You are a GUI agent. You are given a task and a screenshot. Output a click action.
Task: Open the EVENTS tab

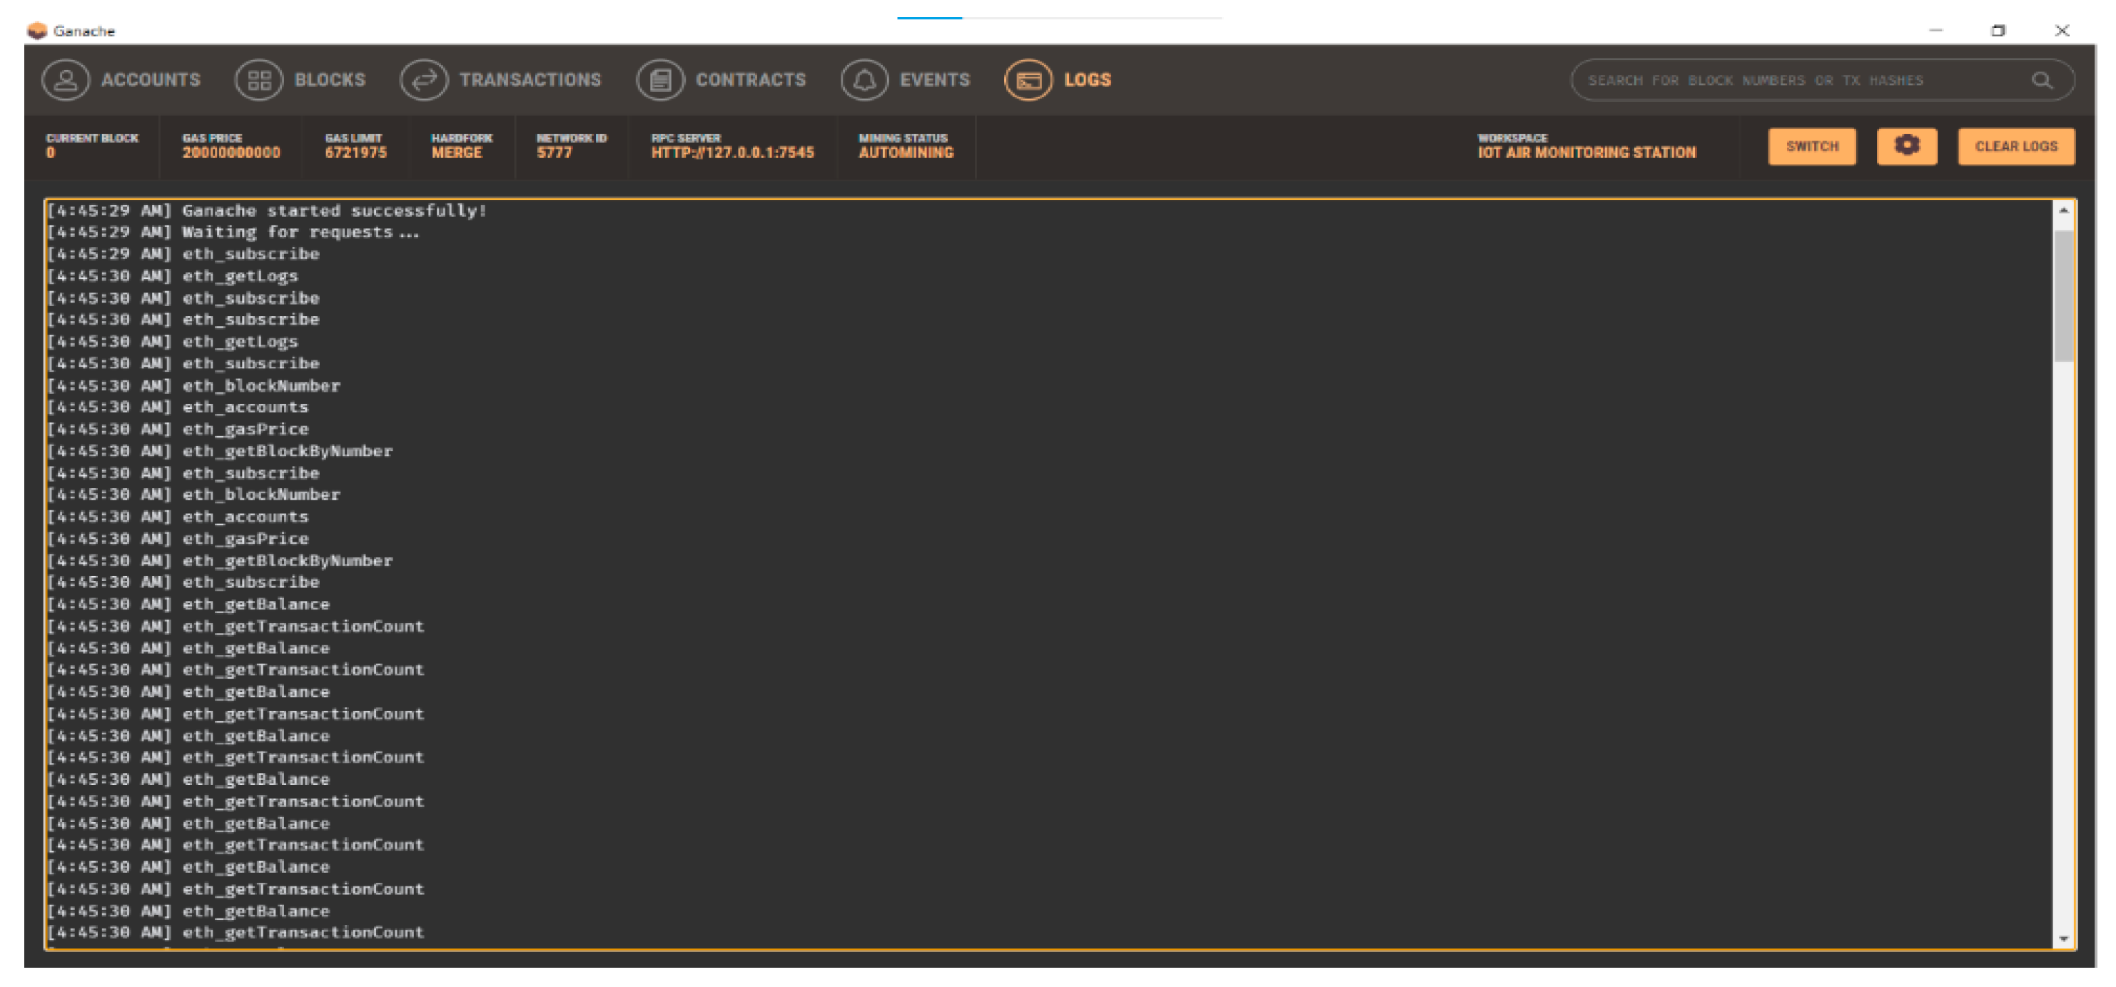[934, 81]
